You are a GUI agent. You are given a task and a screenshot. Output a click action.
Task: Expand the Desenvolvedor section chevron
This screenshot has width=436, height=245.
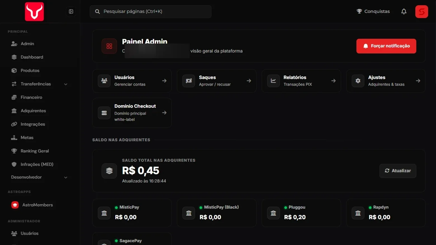(x=66, y=177)
